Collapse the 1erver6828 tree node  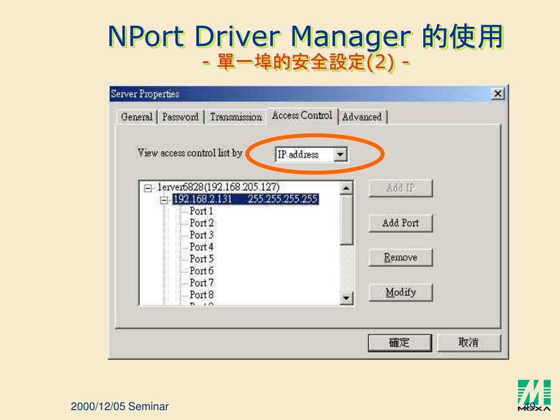(x=148, y=188)
